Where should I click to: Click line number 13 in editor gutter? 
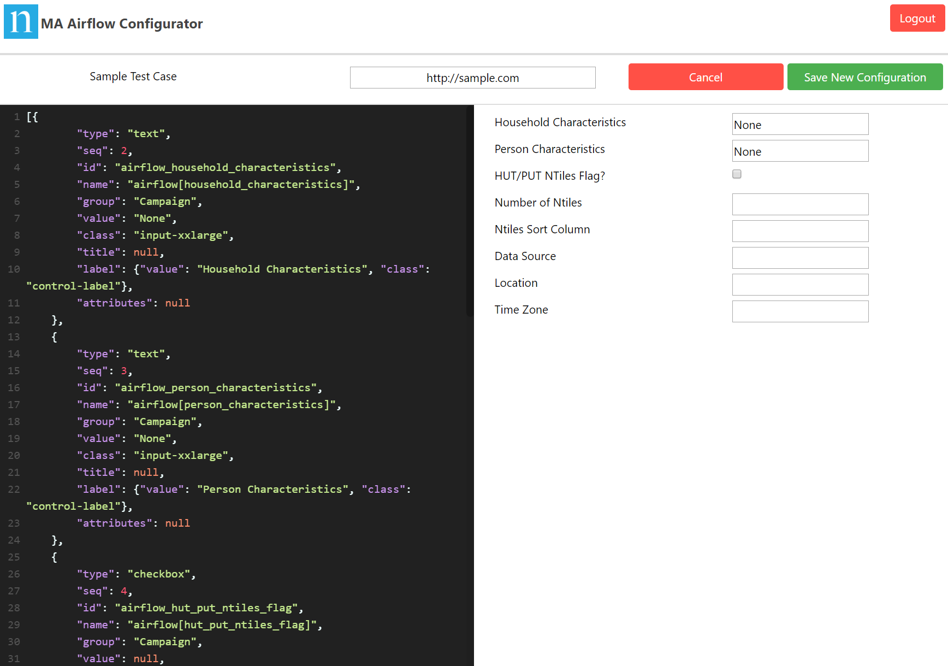pyautogui.click(x=14, y=337)
